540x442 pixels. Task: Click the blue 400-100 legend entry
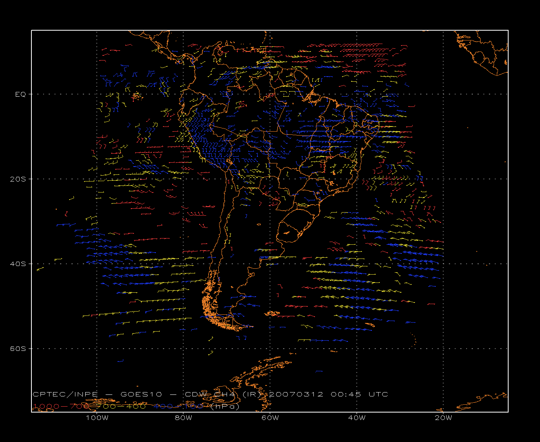pyautogui.click(x=179, y=406)
